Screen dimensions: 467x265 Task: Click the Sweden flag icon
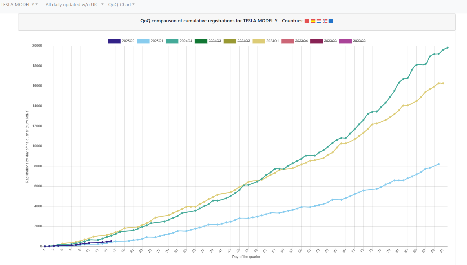point(331,21)
